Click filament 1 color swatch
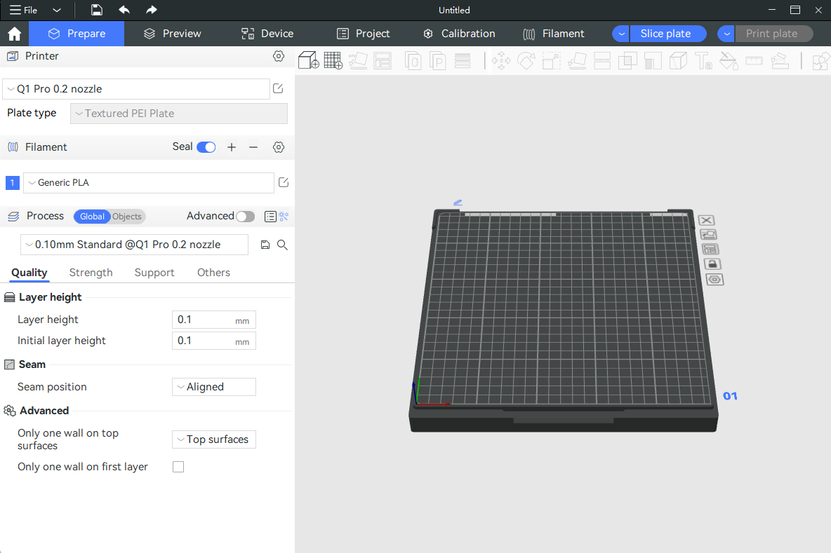The width and height of the screenshot is (831, 553). pyautogui.click(x=12, y=183)
